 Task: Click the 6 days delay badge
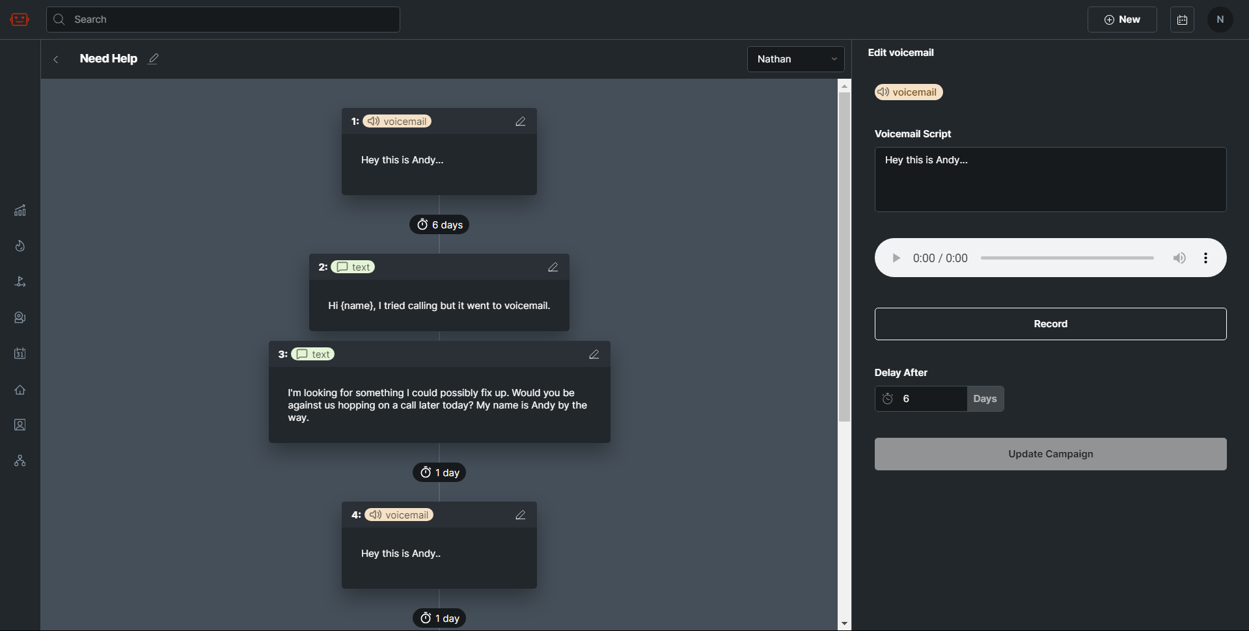click(439, 224)
